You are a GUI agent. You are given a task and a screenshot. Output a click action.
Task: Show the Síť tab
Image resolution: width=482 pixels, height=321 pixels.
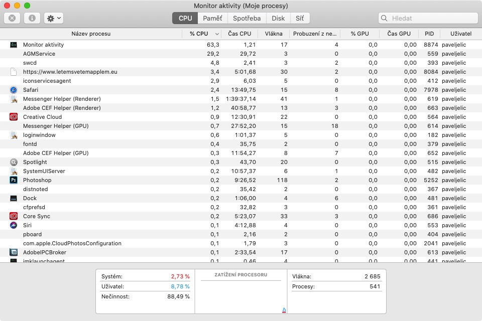pyautogui.click(x=299, y=18)
